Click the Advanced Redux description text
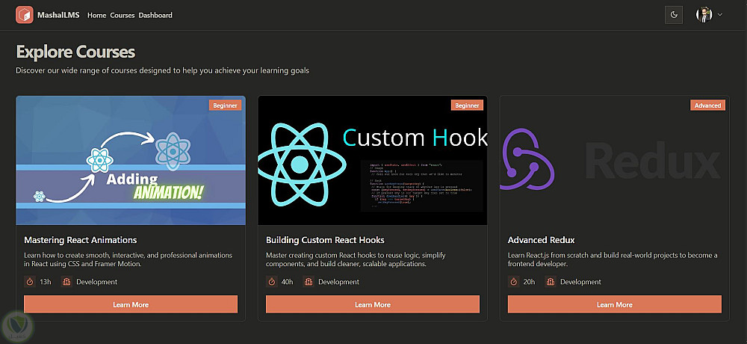The image size is (747, 344). pos(613,259)
